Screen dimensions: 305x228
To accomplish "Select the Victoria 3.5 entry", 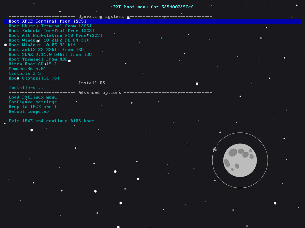I will click(x=25, y=74).
